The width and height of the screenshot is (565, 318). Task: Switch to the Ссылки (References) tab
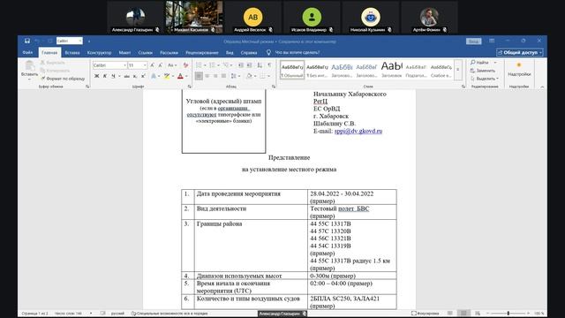click(x=145, y=53)
